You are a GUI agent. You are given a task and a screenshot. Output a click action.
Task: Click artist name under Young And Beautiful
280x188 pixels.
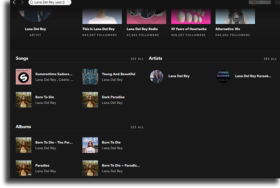click(112, 80)
